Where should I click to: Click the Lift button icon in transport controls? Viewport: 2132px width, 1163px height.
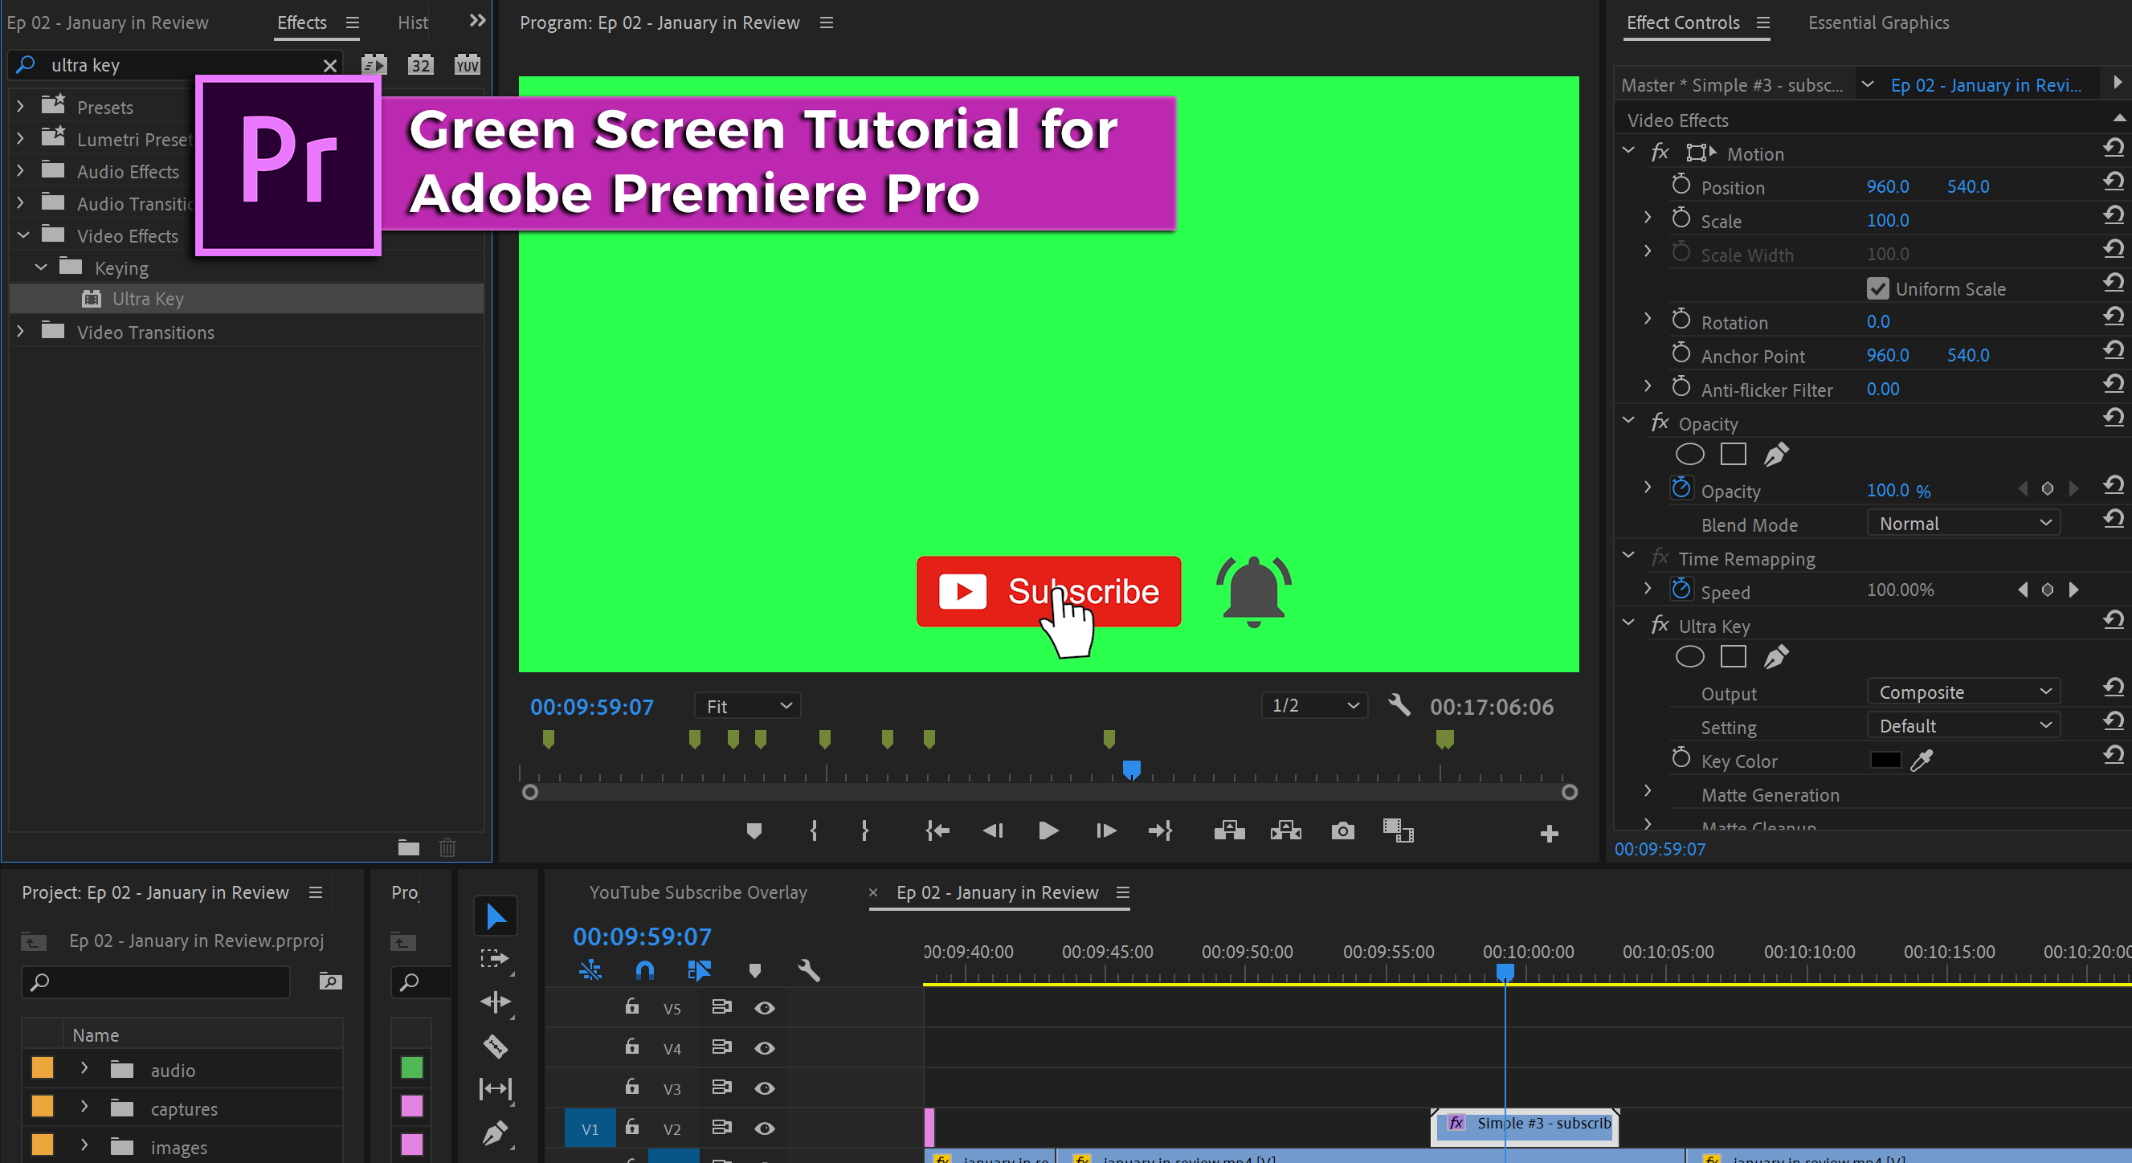click(1227, 830)
